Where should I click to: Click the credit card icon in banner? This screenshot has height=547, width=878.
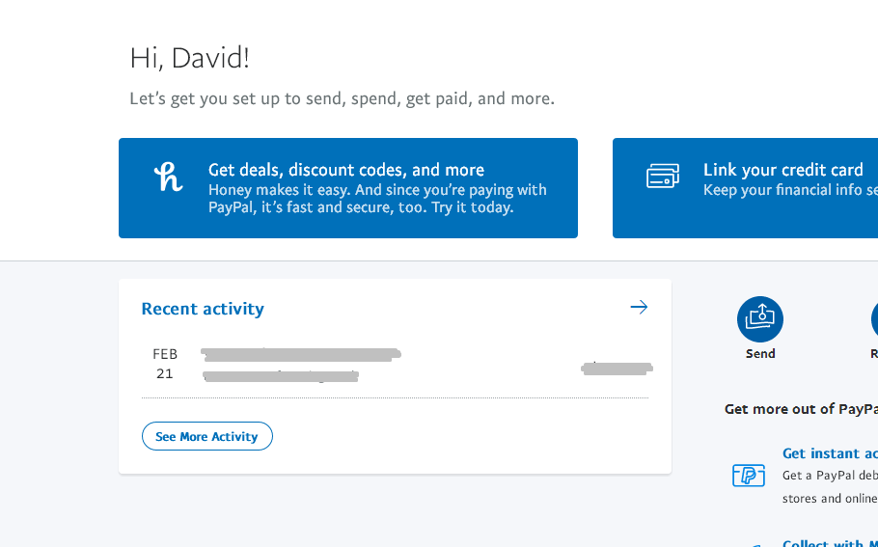[x=662, y=177]
